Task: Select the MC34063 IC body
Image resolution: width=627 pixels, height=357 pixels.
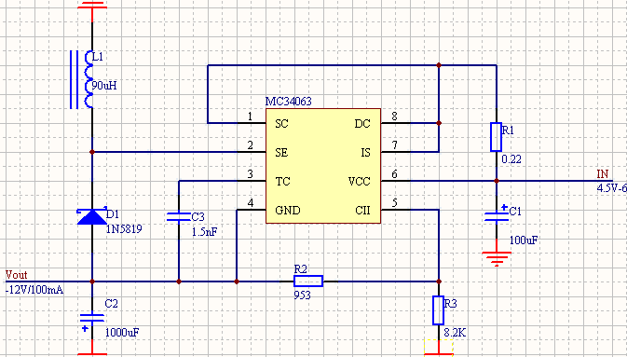Action: (323, 166)
